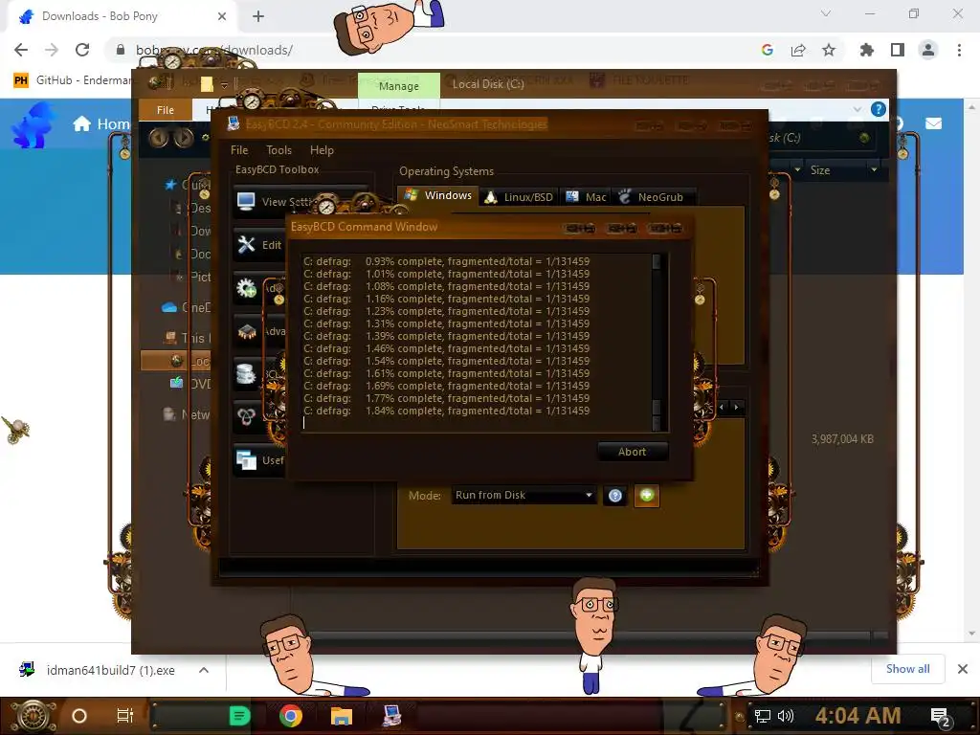Image resolution: width=980 pixels, height=735 pixels.
Task: Click the Home link on Bob Pony site
Action: click(x=100, y=123)
